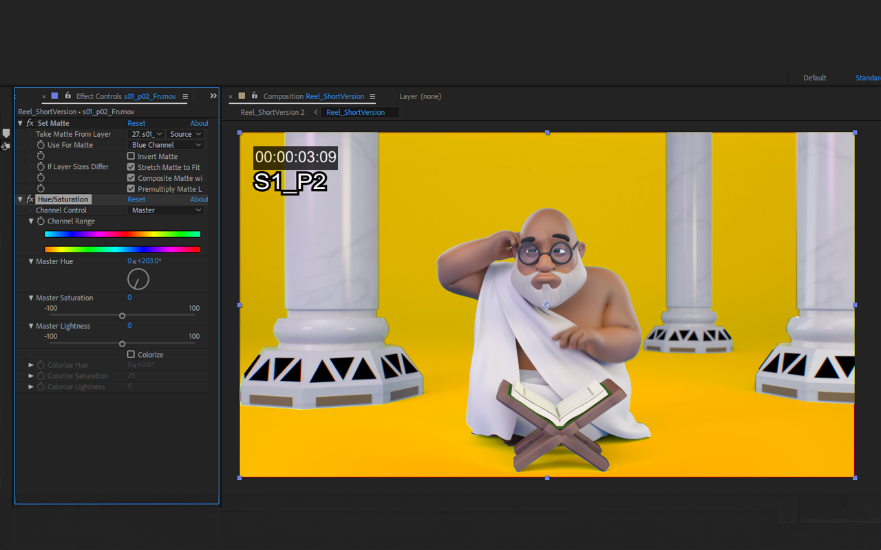The width and height of the screenshot is (881, 550).
Task: Open the Channel Control Master dropdown
Action: pos(166,210)
